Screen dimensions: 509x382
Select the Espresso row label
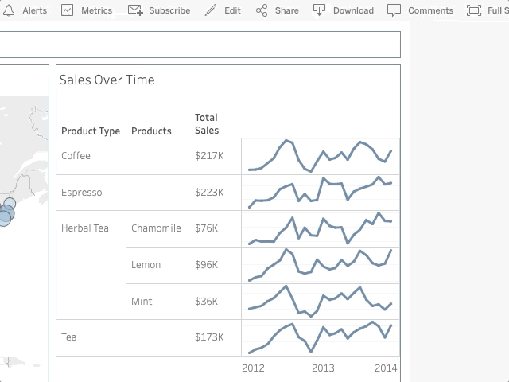pos(82,193)
